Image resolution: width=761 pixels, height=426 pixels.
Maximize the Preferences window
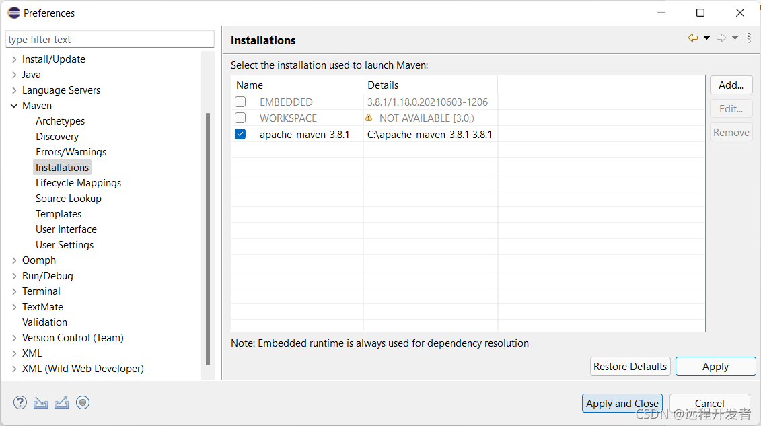pyautogui.click(x=700, y=13)
